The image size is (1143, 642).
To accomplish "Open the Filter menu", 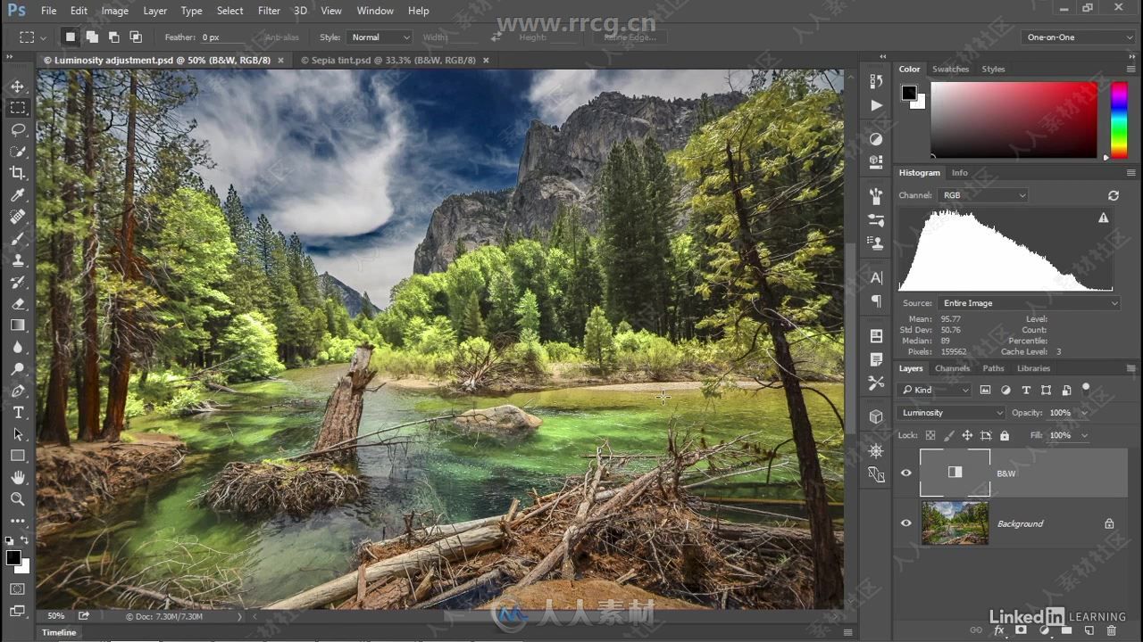I will 269,11.
